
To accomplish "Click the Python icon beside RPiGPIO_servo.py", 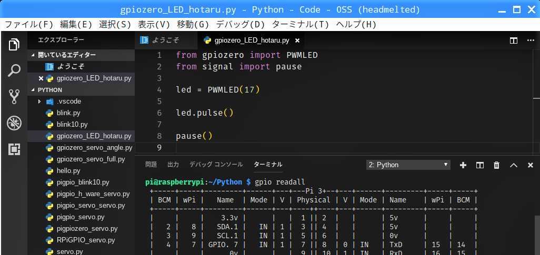I will pos(50,240).
